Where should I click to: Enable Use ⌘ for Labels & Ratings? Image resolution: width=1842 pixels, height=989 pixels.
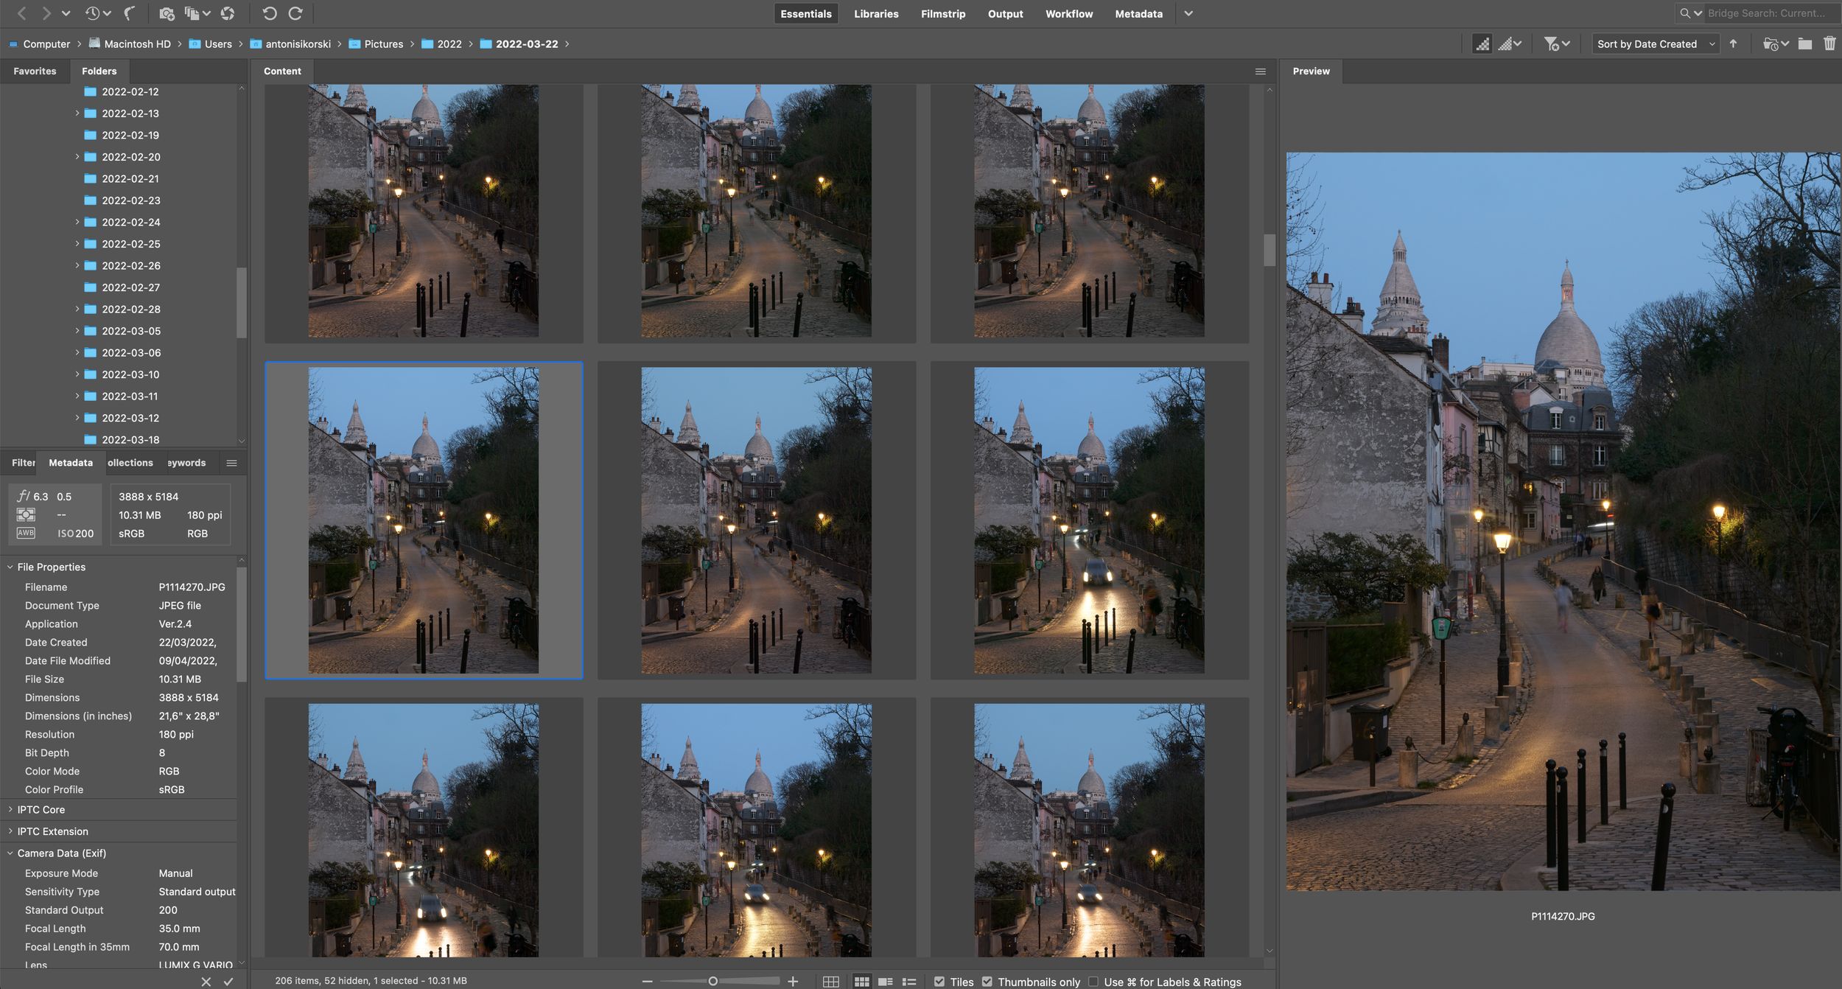coord(1093,982)
